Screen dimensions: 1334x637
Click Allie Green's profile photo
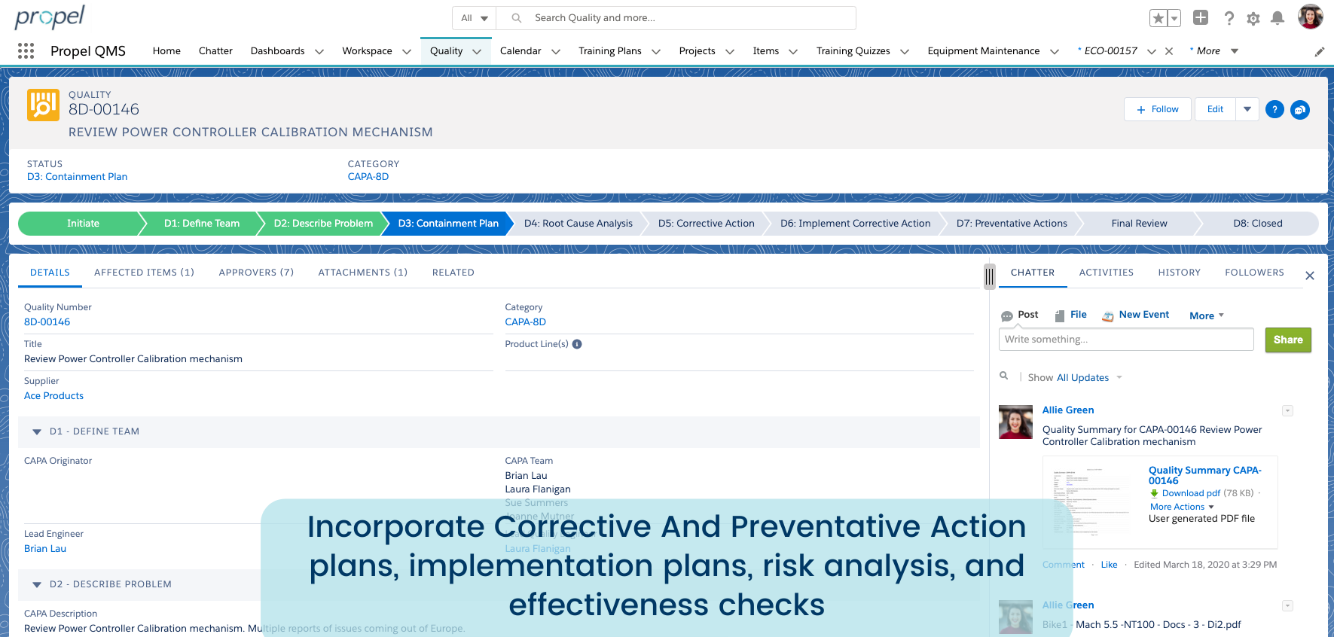point(1015,422)
